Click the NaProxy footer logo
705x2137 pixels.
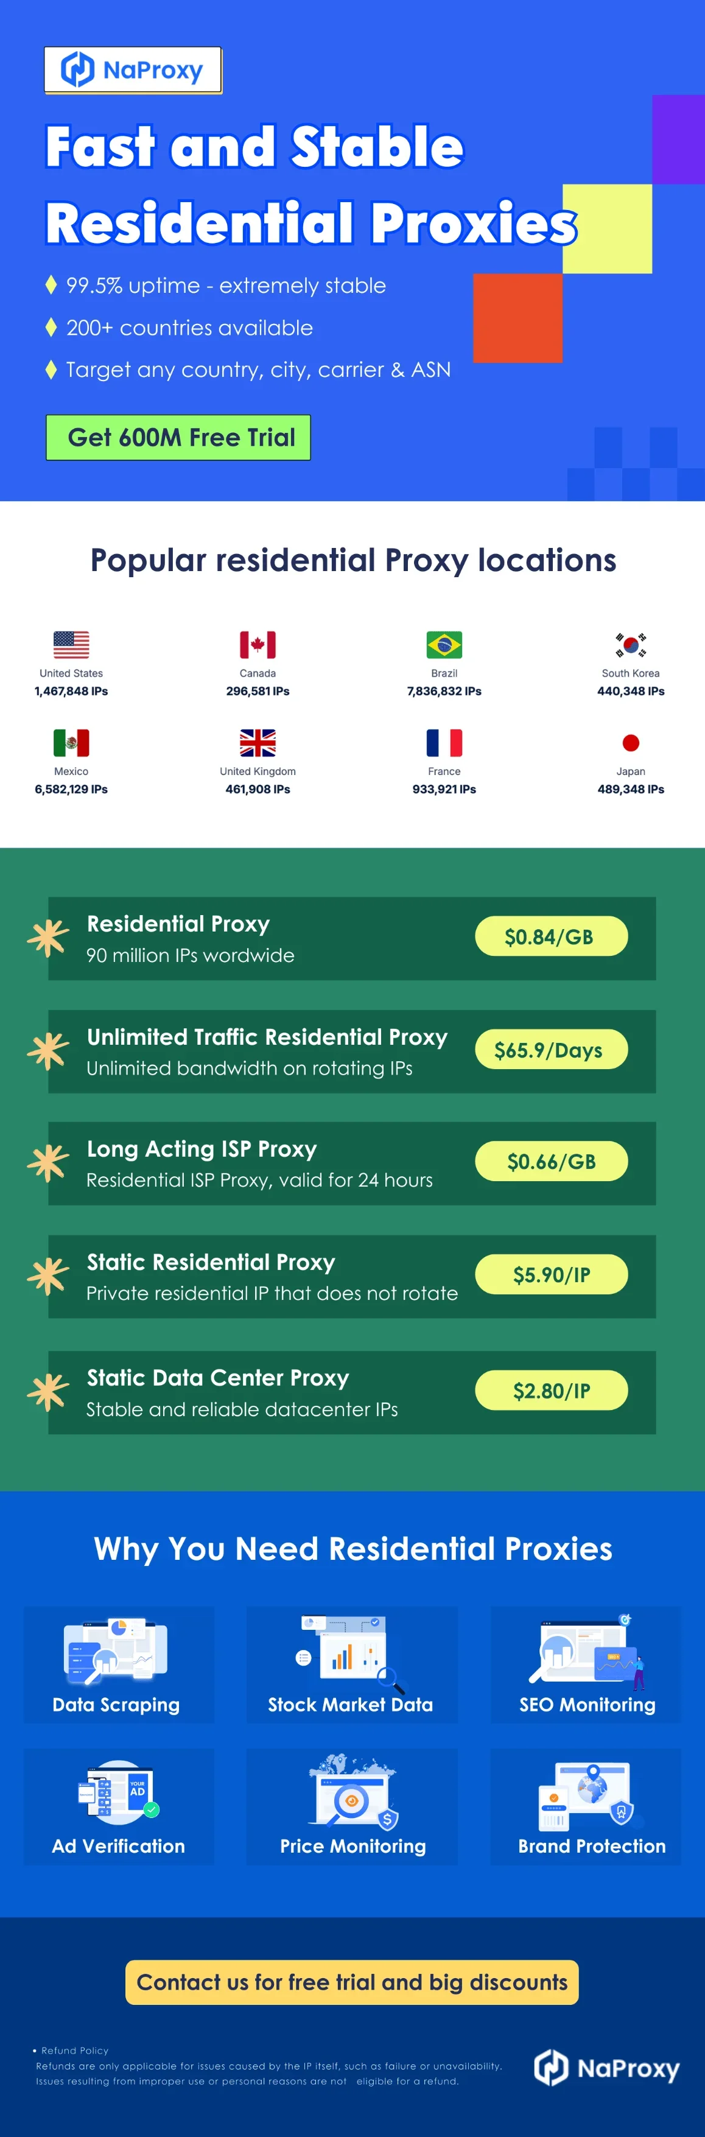[607, 2068]
